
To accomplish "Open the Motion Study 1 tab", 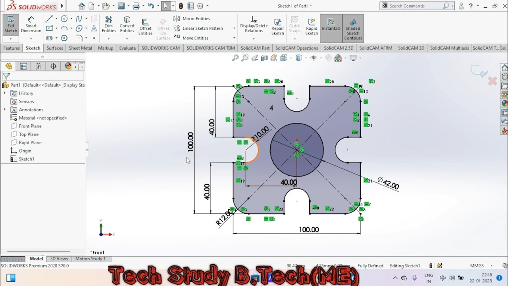I will (90, 259).
